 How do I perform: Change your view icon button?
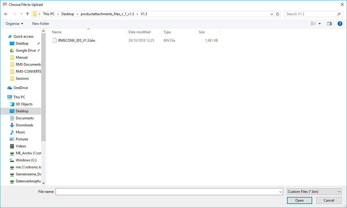313,24
